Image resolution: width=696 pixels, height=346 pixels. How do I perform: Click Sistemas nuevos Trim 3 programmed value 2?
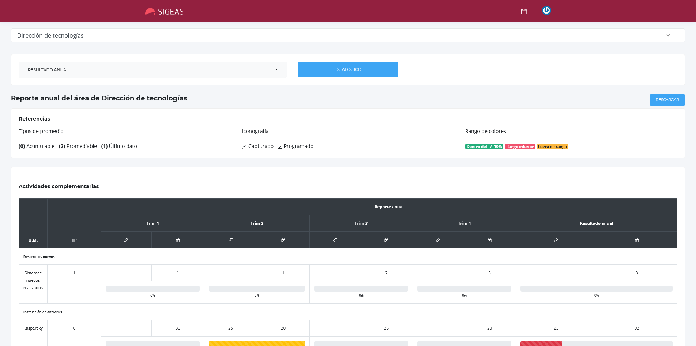(x=386, y=273)
